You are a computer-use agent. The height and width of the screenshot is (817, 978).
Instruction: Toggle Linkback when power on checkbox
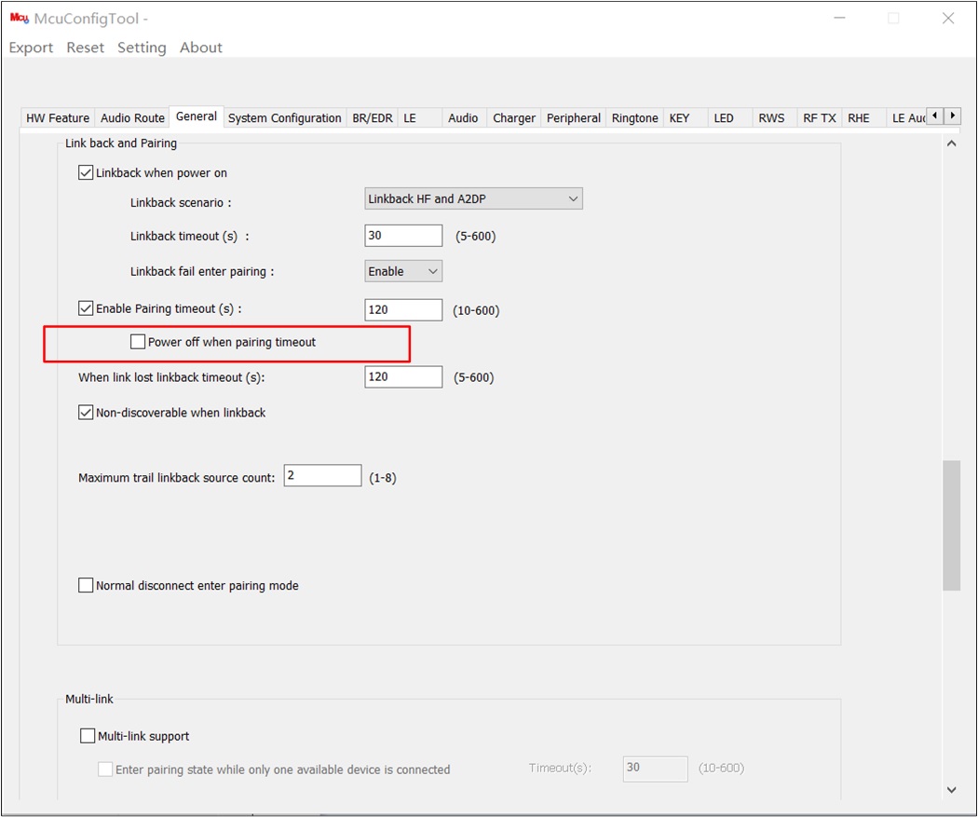point(86,172)
